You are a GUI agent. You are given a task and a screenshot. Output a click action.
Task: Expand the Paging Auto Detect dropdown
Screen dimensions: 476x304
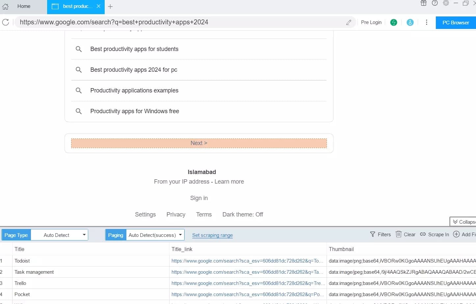(x=180, y=235)
